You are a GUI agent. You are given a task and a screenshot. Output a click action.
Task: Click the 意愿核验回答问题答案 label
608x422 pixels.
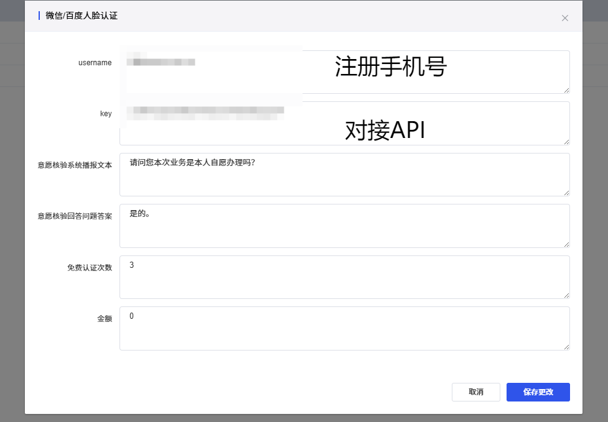75,216
